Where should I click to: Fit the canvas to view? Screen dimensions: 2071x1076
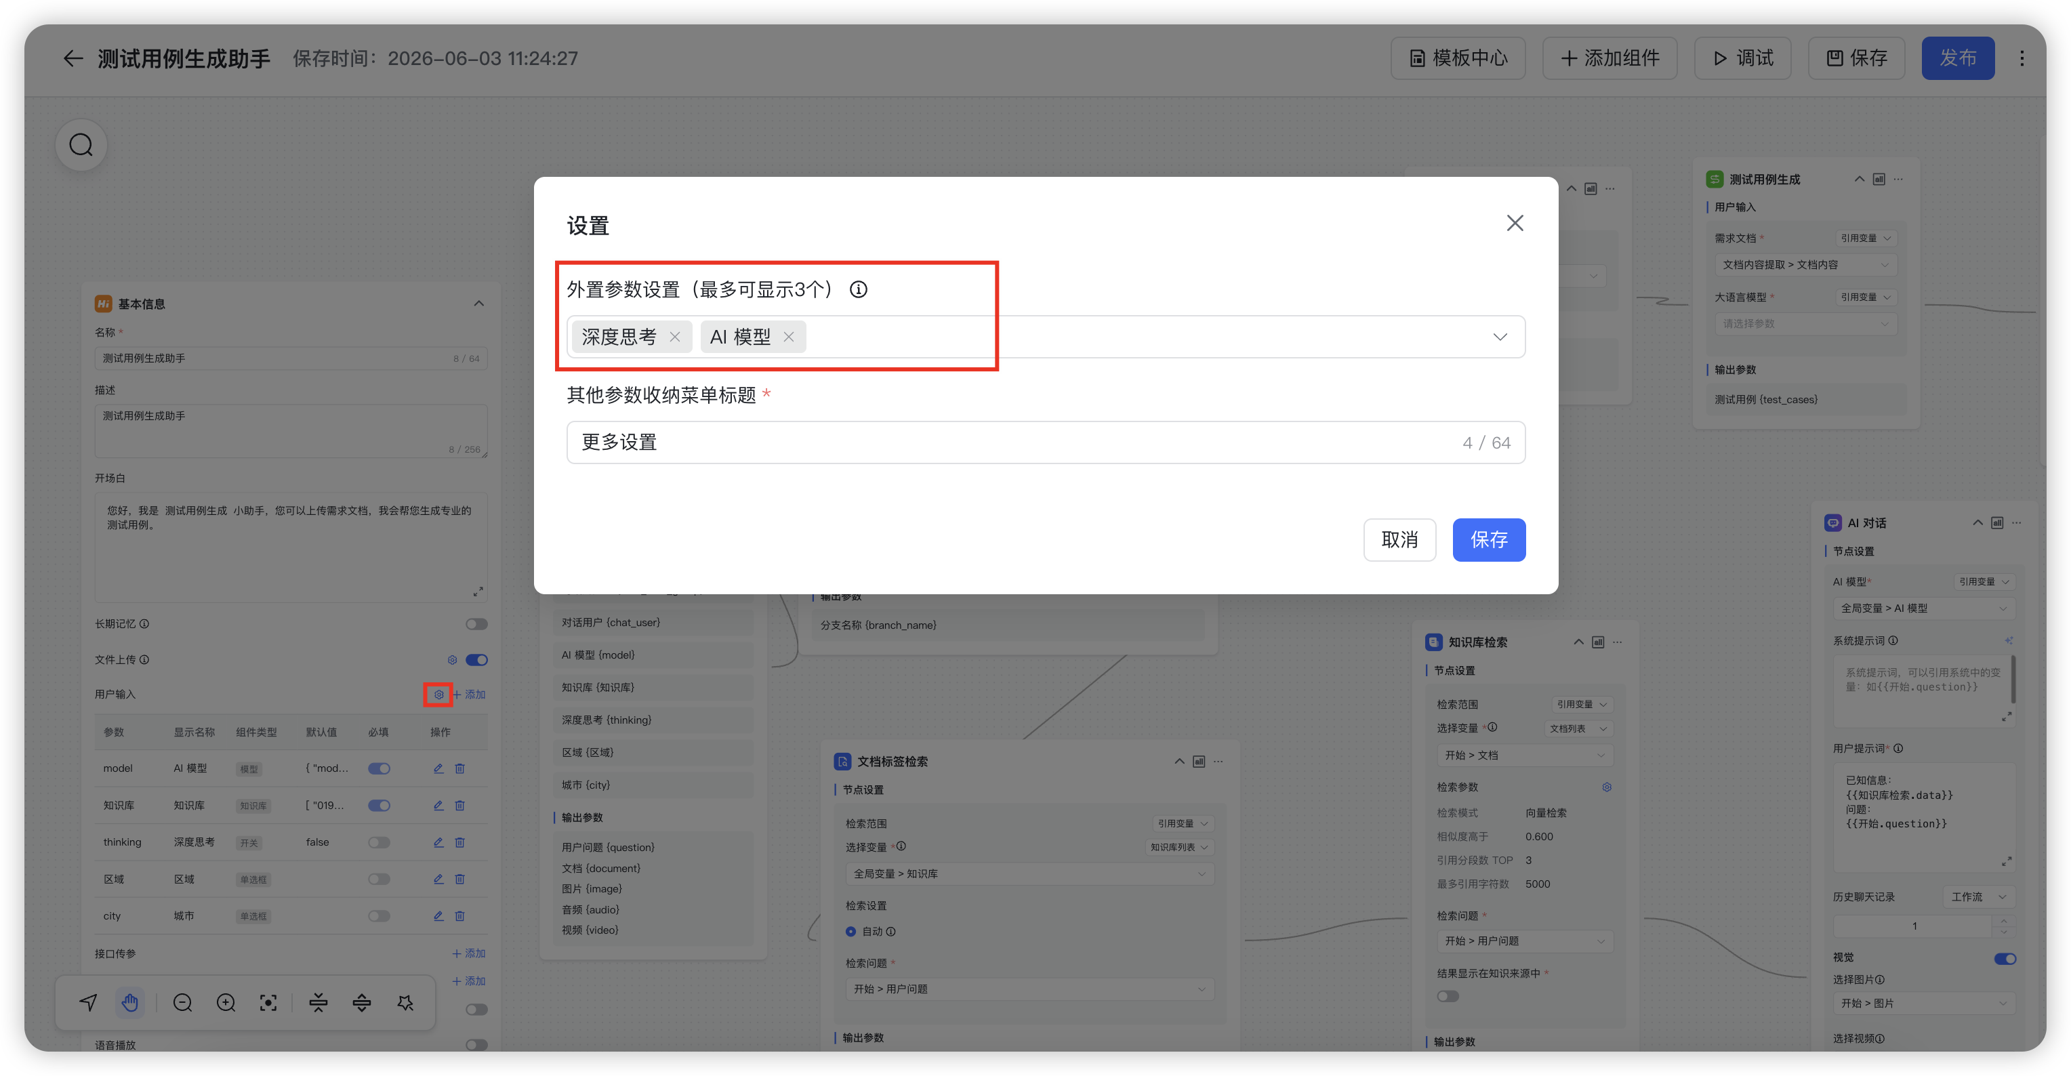[x=268, y=1002]
